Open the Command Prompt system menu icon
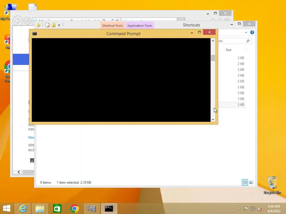 point(34,34)
